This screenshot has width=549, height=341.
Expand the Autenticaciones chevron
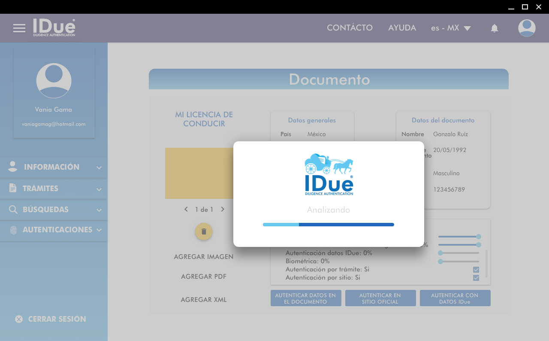click(99, 230)
